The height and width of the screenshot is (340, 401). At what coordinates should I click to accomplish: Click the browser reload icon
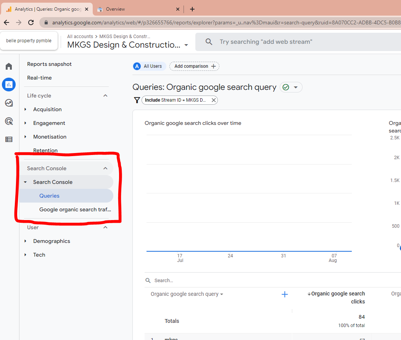click(31, 22)
